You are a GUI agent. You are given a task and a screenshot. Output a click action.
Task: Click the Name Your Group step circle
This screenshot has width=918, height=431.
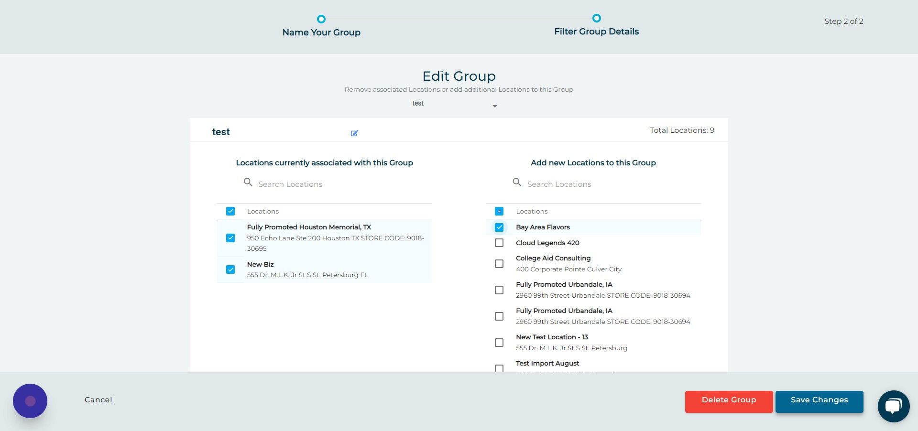coord(321,19)
